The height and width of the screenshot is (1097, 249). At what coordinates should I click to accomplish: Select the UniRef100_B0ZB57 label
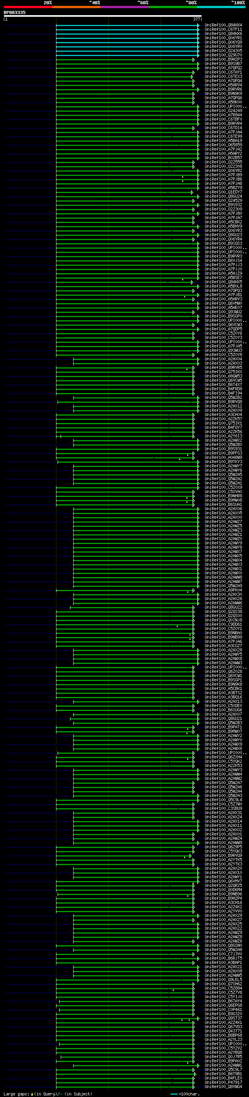[223, 158]
